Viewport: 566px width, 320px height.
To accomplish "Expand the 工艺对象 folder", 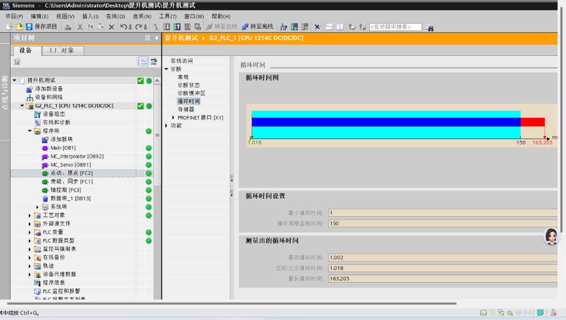I will (29, 215).
